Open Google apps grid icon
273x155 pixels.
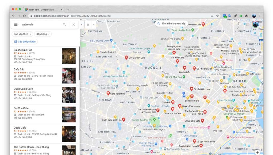(248, 24)
